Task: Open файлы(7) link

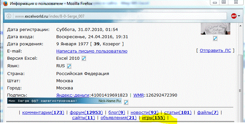Action: tap(208, 112)
